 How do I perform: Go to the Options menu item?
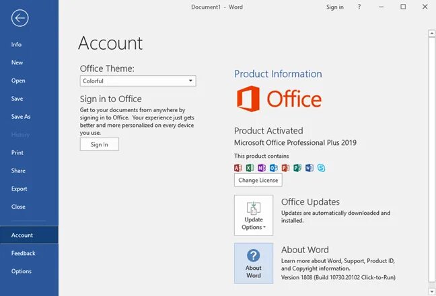[x=22, y=271]
